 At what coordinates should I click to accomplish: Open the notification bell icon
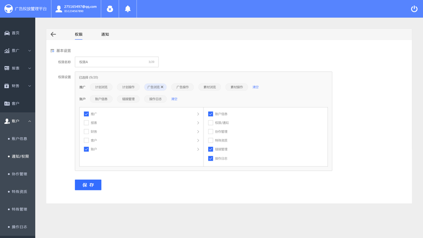pos(128,9)
